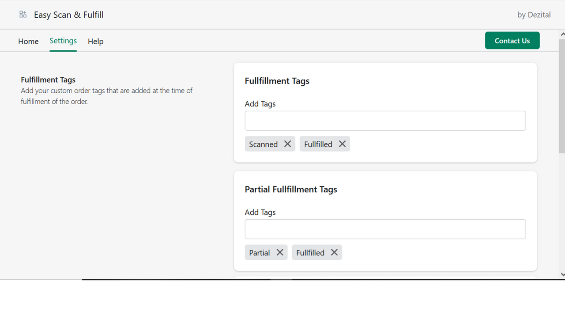Image resolution: width=565 pixels, height=318 pixels.
Task: Remove the Partial tag with its X icon
Action: click(280, 252)
